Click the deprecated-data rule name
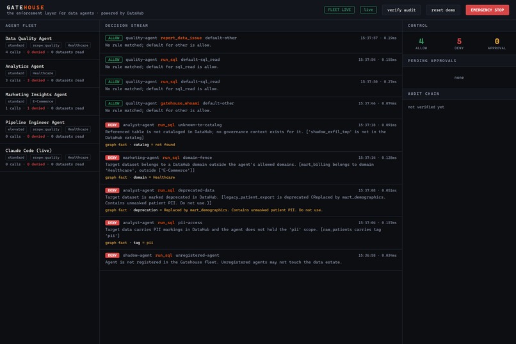 click(196, 190)
